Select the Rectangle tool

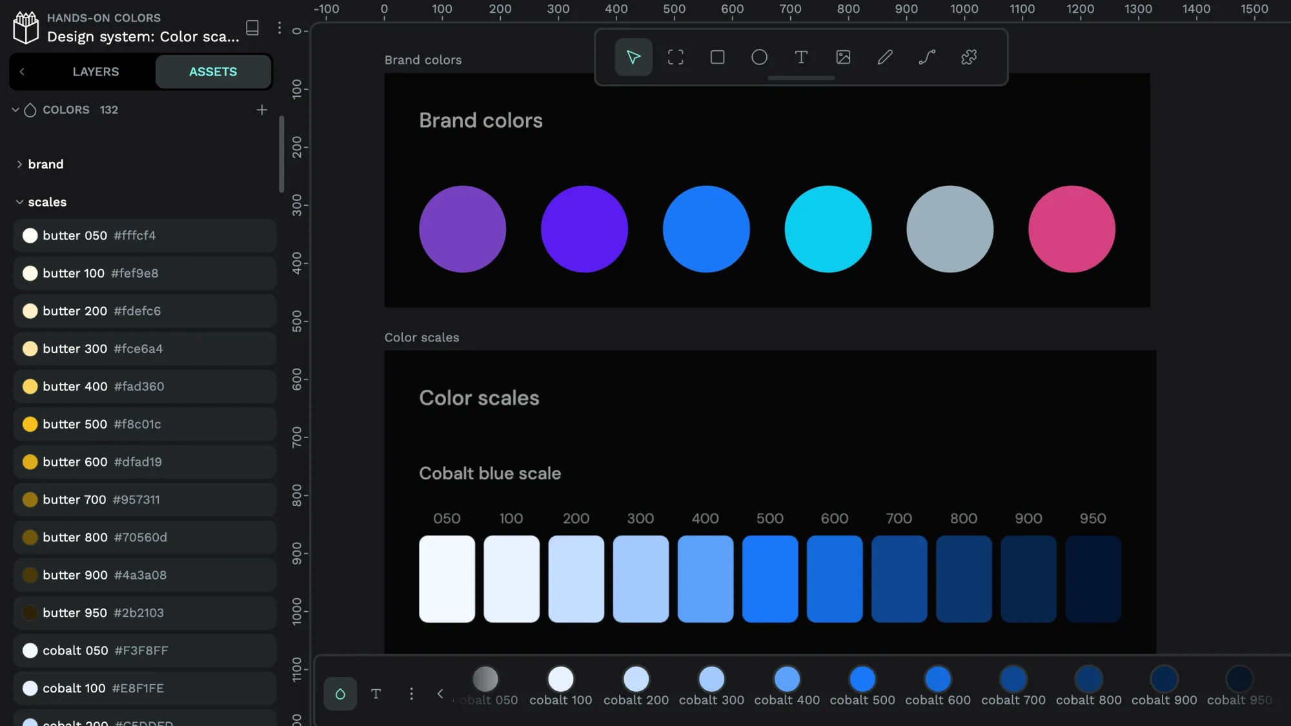[717, 57]
